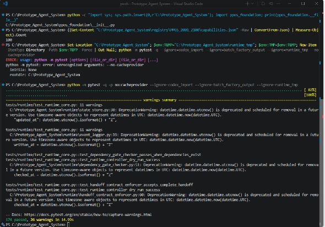The image size is (325, 227).
Task: Open the ppos_foundation\__init__.py output path
Action: 60,25
